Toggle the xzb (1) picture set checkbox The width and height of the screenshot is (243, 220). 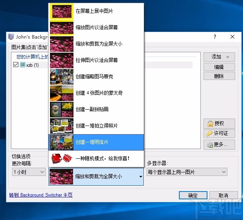(16, 65)
